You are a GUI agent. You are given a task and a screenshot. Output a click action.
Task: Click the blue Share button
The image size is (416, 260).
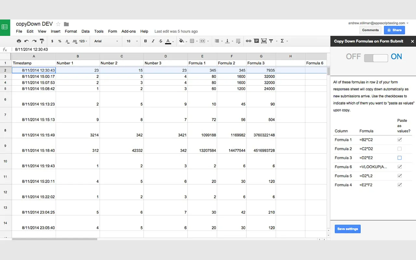tap(394, 30)
